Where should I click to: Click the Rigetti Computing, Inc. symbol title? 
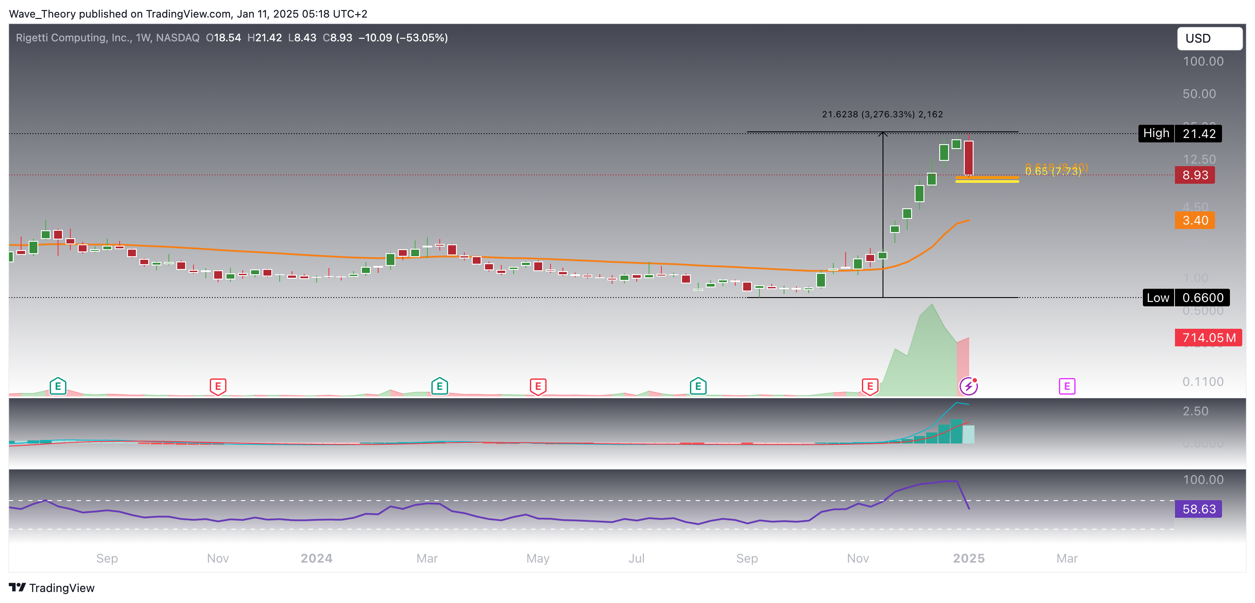coord(73,37)
